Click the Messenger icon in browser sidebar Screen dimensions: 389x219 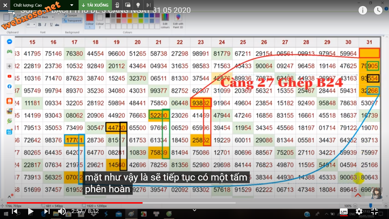pyautogui.click(x=9, y=42)
